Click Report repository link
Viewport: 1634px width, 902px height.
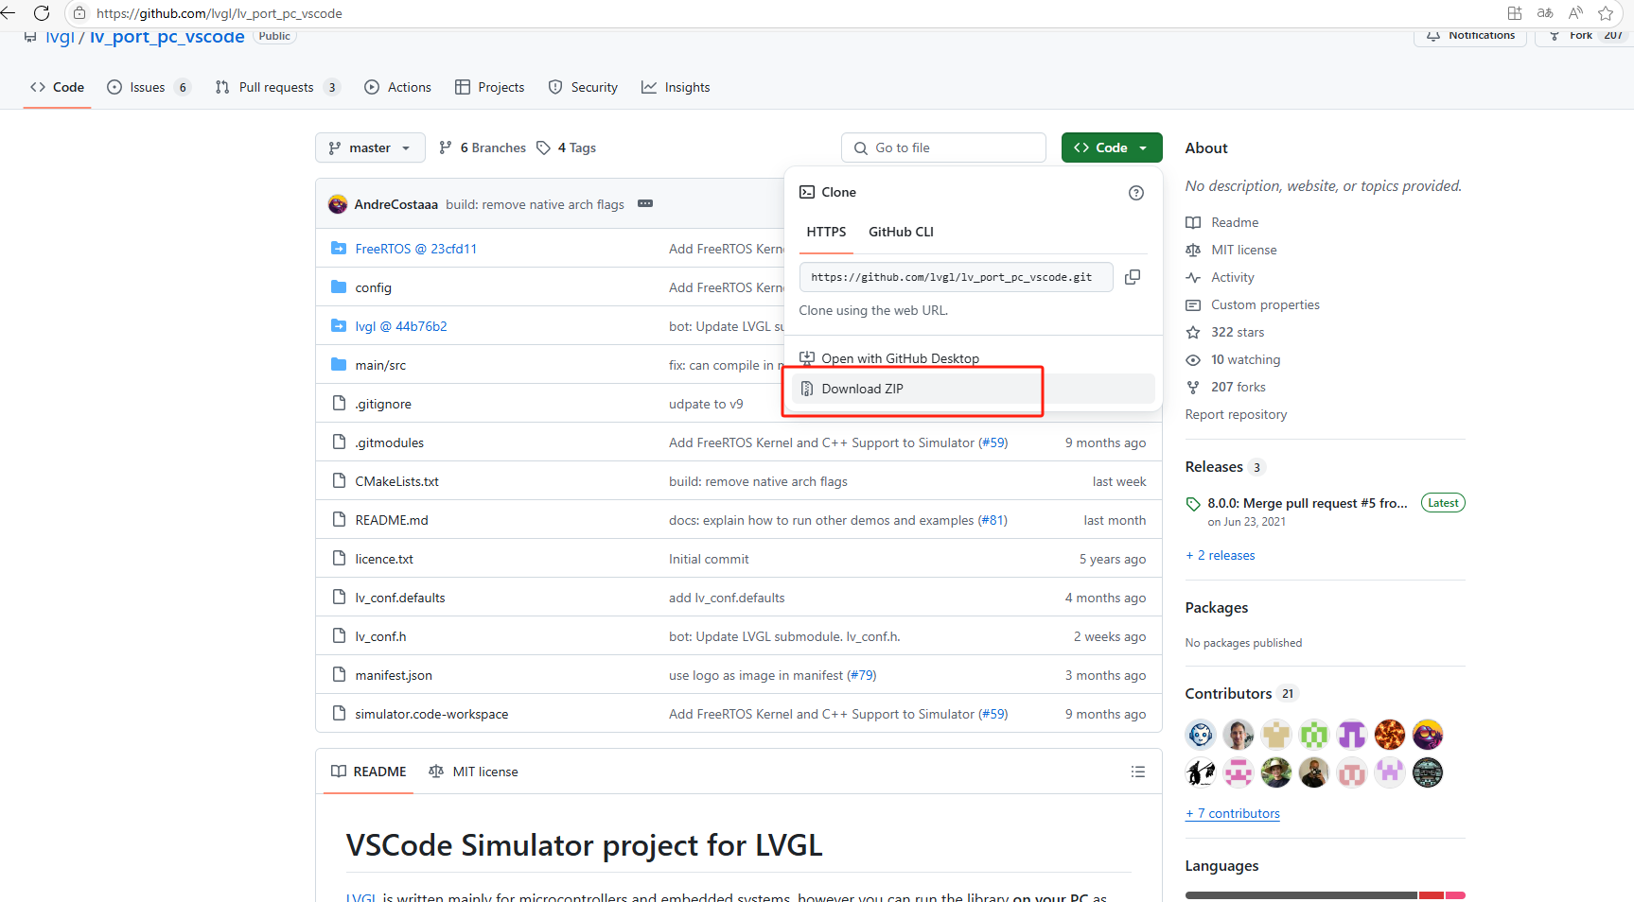click(x=1236, y=414)
